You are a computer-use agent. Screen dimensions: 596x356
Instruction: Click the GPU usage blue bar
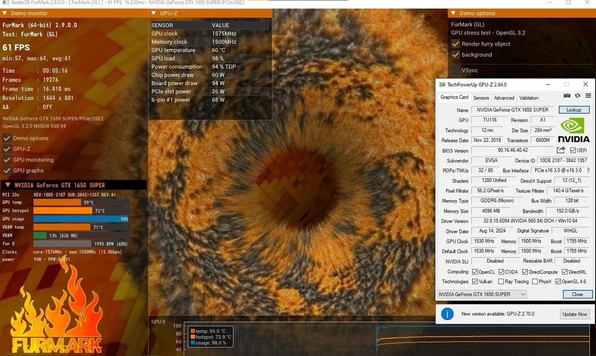point(81,219)
